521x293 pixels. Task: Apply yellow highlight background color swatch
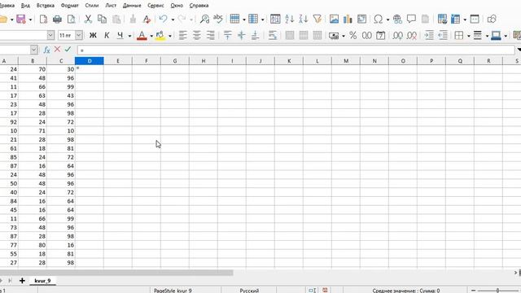160,35
